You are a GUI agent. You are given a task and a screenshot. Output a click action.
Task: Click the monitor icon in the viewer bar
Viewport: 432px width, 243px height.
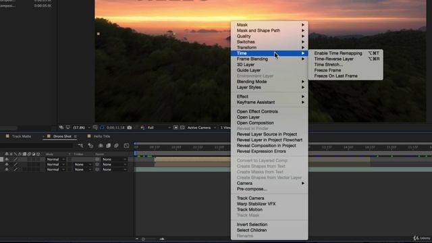tap(67, 128)
